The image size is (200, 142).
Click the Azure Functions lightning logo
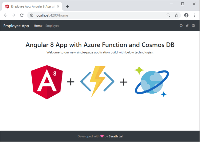pos(97,82)
